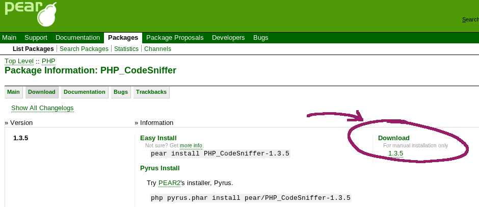Click the Search label at top right

[470, 19]
